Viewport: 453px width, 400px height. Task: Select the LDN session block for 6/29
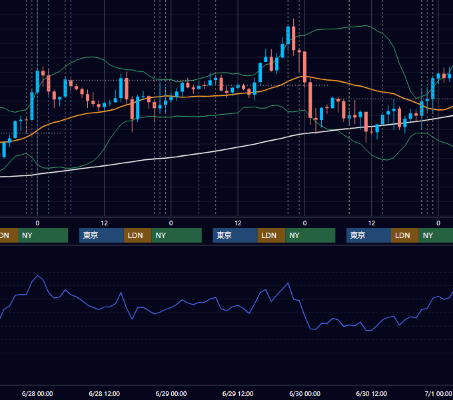pos(271,235)
